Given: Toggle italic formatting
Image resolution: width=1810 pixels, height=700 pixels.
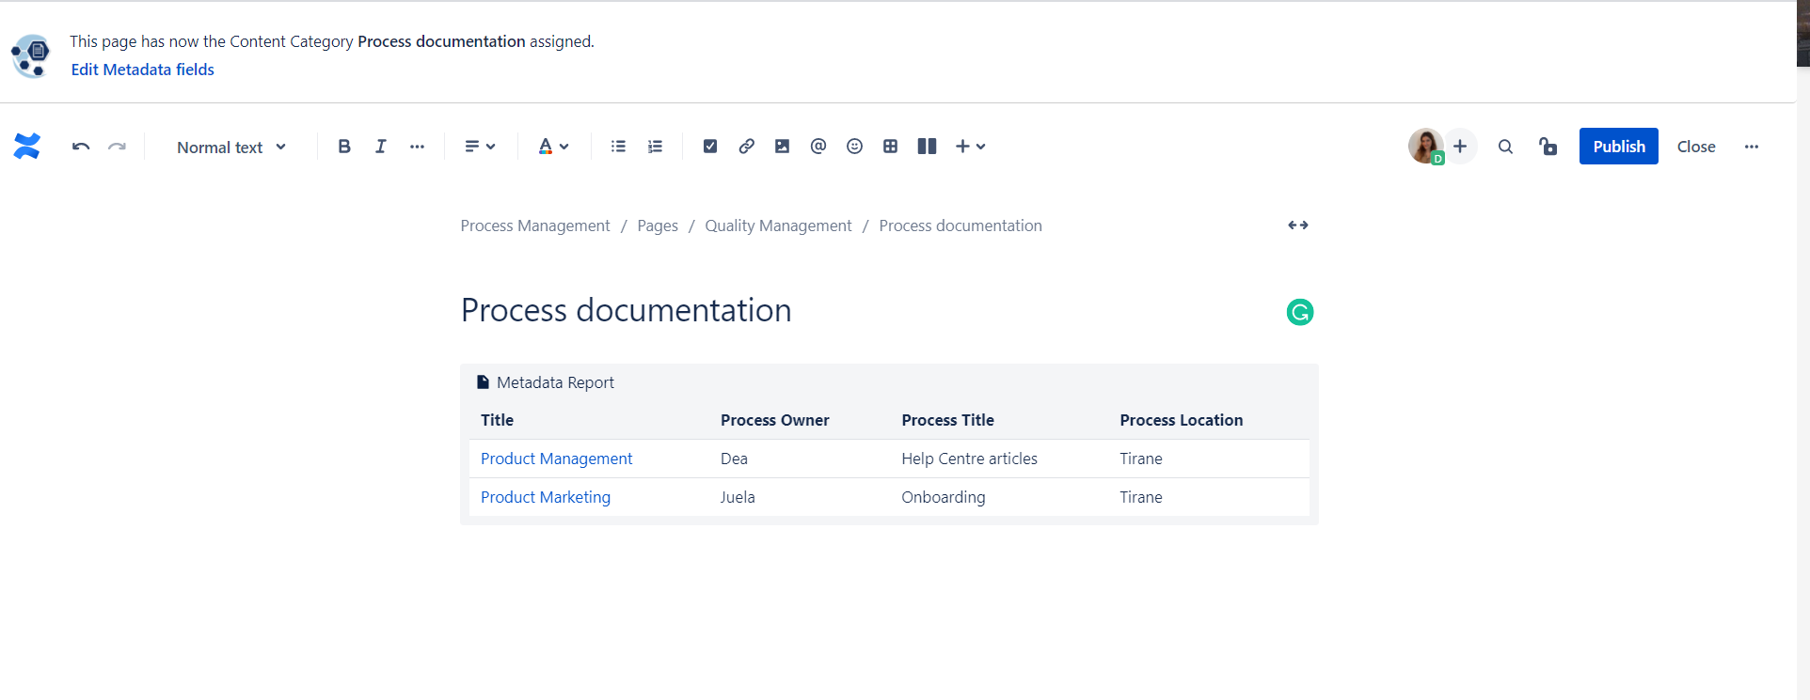Looking at the screenshot, I should [380, 147].
